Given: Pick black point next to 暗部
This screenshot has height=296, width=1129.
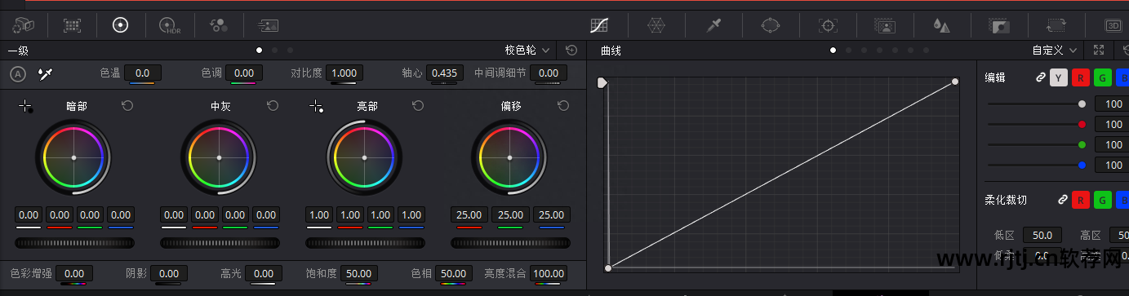Looking at the screenshot, I should 26,107.
